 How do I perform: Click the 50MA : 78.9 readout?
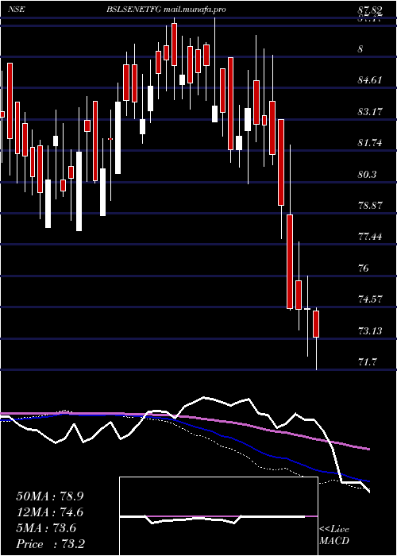click(x=50, y=496)
